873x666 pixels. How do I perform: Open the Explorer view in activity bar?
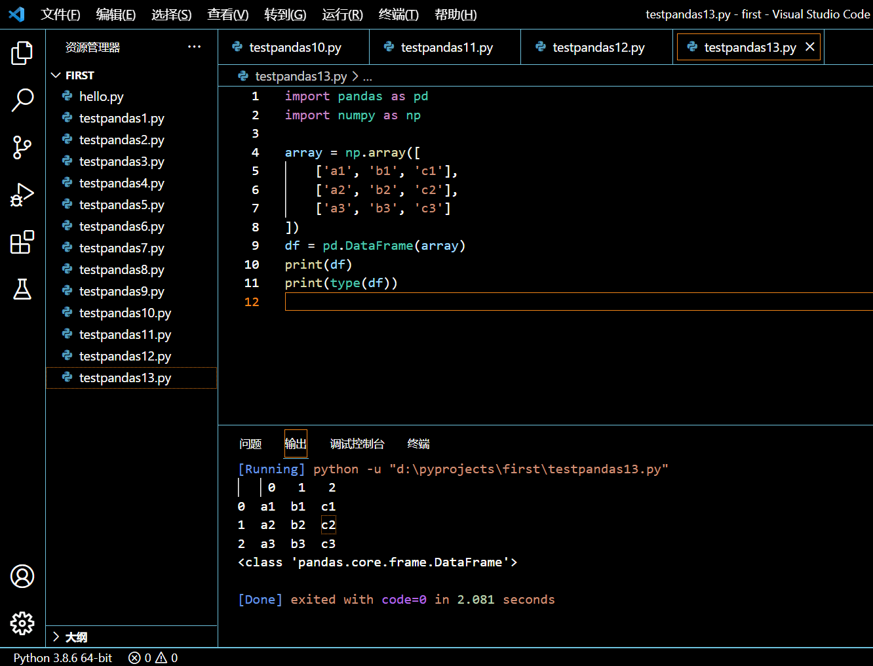pyautogui.click(x=22, y=53)
